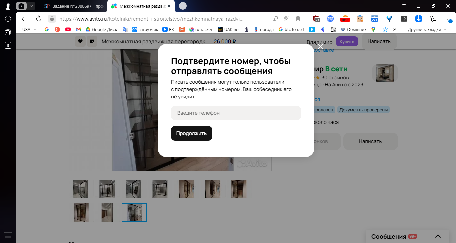Screen dimensions: 456x243
Task: Open the history clock icon in sidebar
Action: coord(8,19)
